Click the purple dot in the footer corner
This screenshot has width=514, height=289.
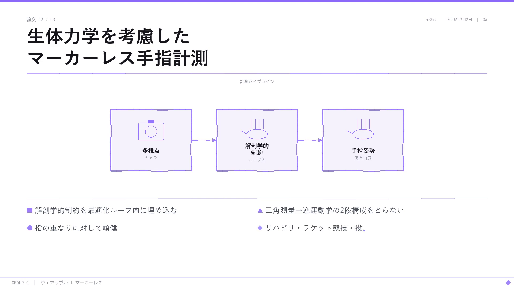pyautogui.click(x=508, y=283)
